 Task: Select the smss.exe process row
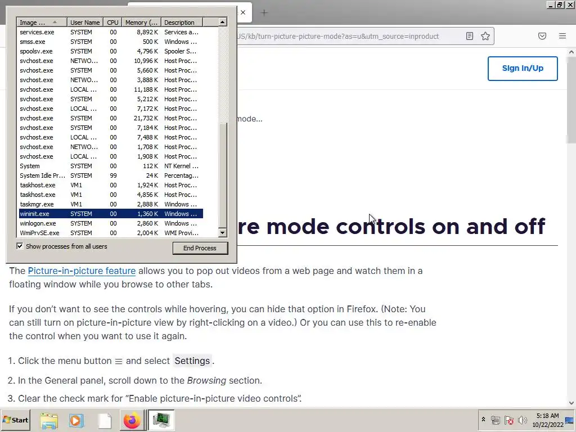point(111,42)
